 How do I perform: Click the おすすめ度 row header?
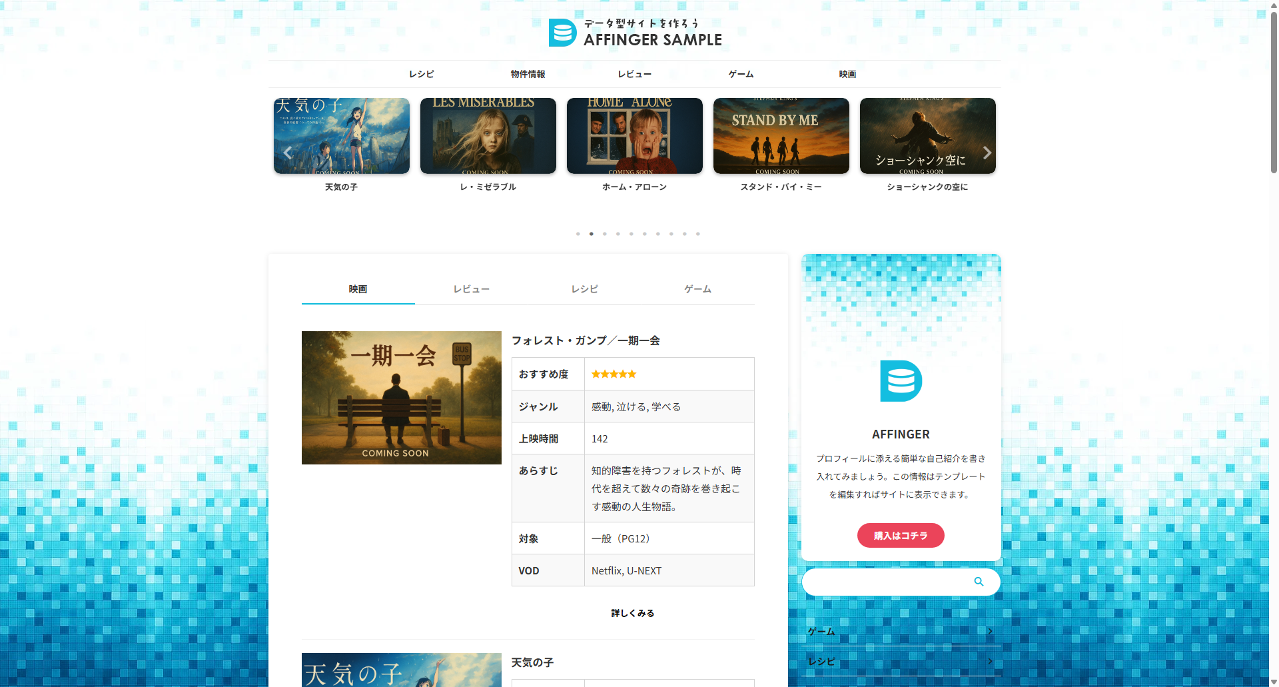click(x=548, y=374)
